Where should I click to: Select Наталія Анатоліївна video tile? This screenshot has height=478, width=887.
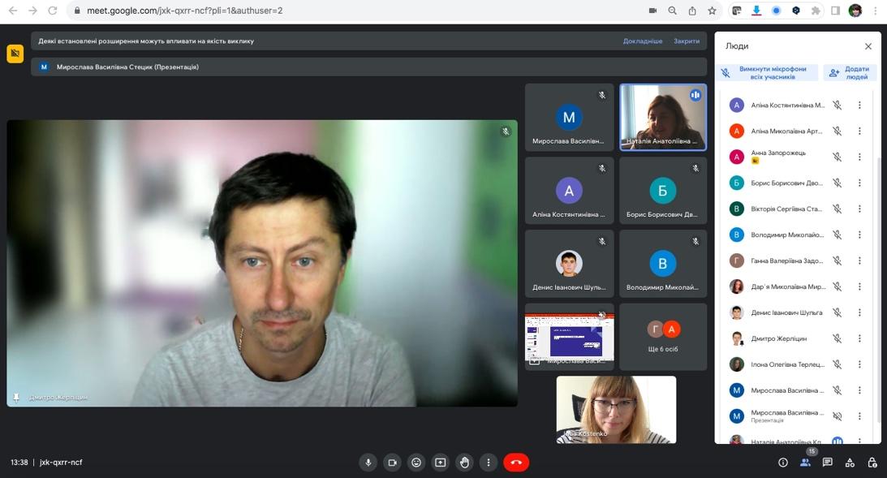coord(663,117)
